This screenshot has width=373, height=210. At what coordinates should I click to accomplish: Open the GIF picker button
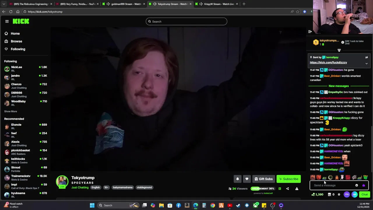point(354,195)
